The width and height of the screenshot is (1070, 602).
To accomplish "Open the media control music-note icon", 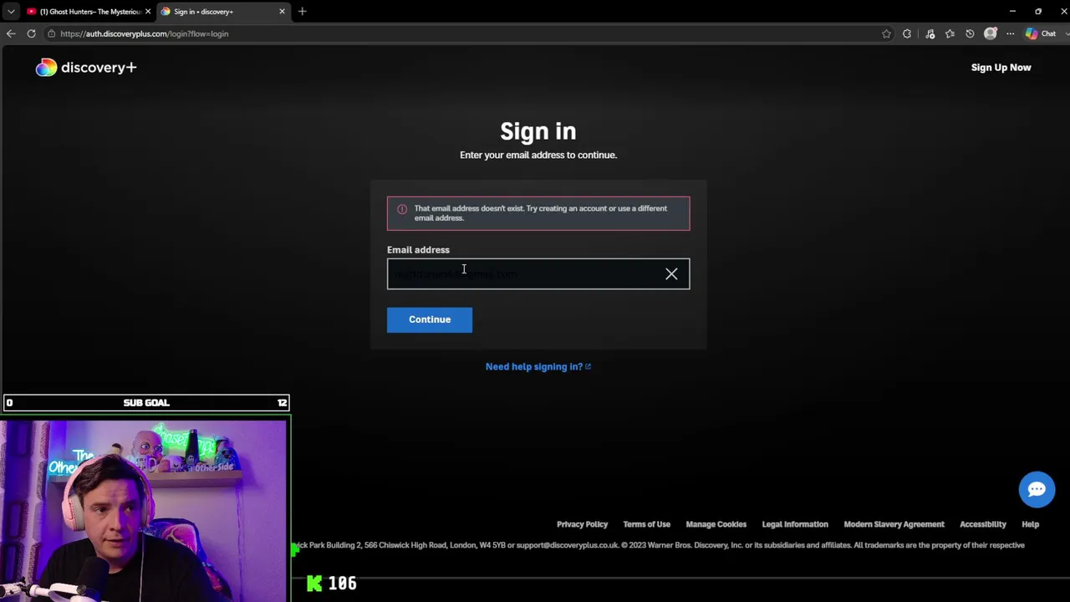I will 930,33.
